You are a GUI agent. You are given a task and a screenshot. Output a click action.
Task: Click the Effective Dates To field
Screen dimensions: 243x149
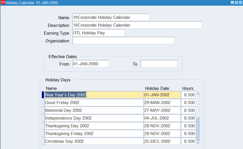tap(159, 64)
